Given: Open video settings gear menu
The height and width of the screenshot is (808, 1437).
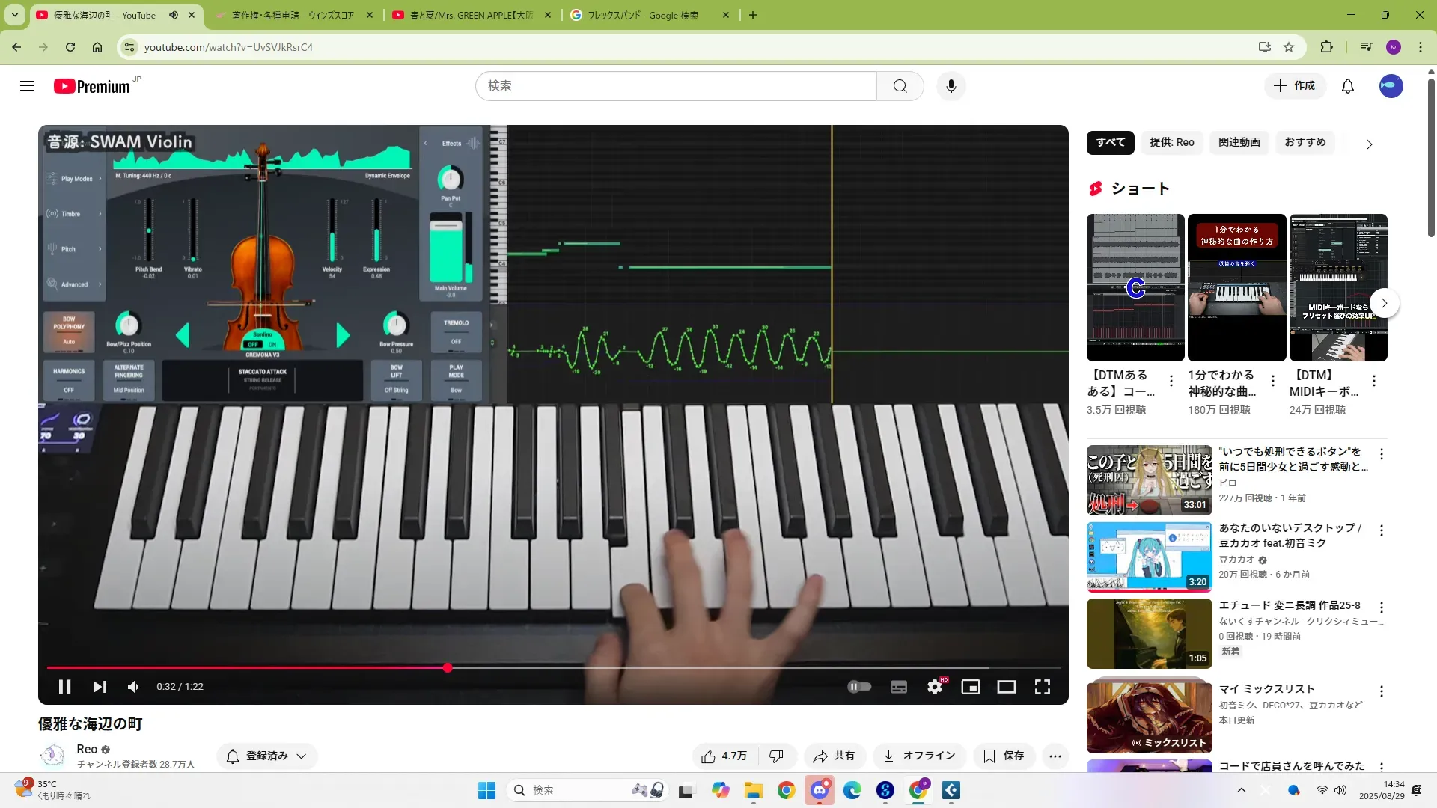Looking at the screenshot, I should tap(934, 687).
